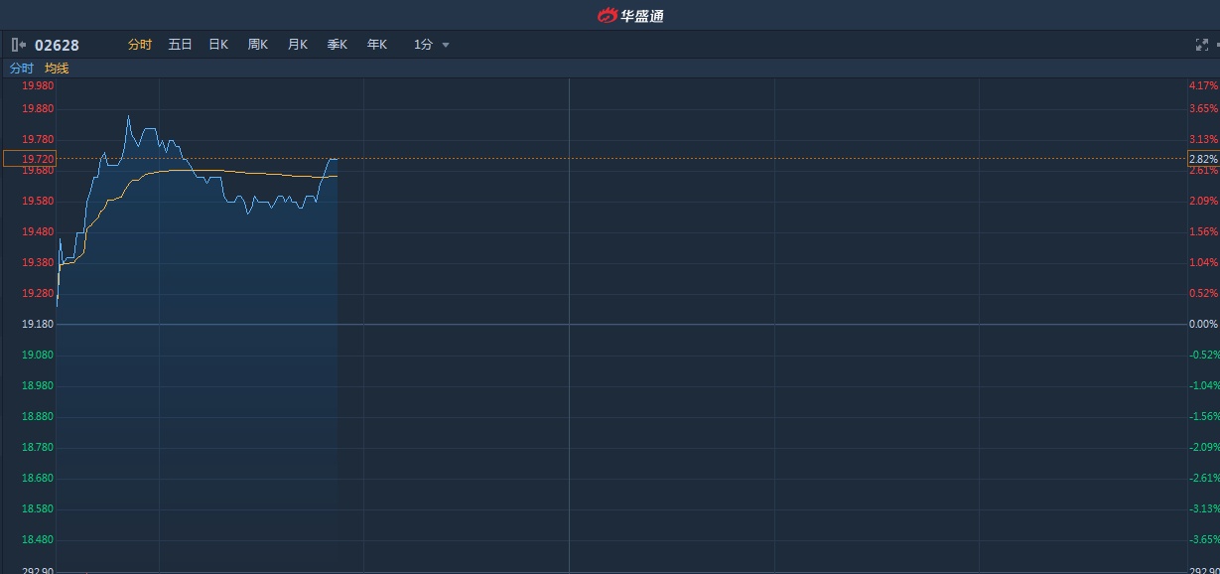Select the 周K weekly chart tab
Viewport: 1220px width, 574px height.
pos(258,45)
